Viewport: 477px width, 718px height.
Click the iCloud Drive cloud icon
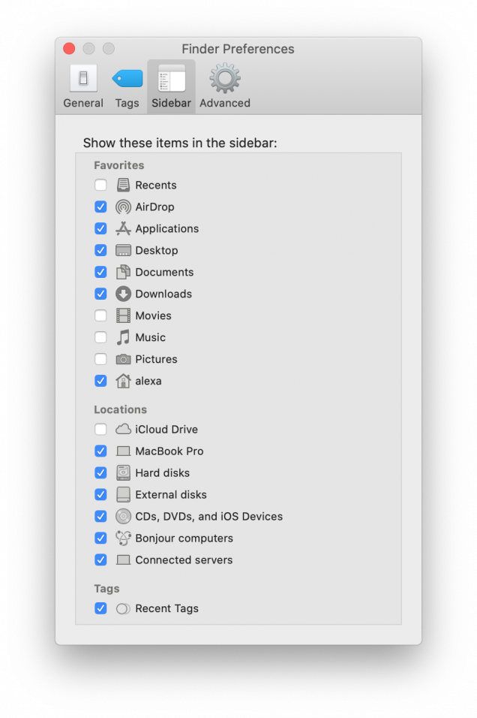(x=121, y=429)
